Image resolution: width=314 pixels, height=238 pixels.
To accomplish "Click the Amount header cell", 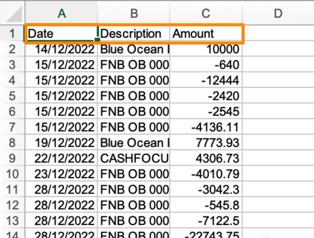I will (x=206, y=33).
